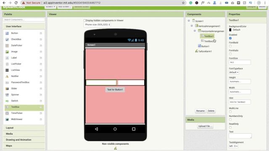Click the Upload File button
Viewport: 269px width, 151px height.
coord(205,126)
